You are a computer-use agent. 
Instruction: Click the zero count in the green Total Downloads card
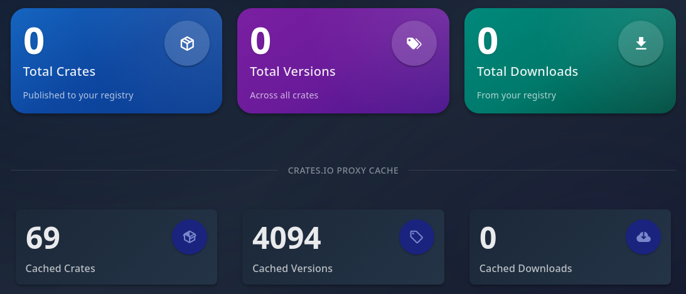click(x=488, y=41)
